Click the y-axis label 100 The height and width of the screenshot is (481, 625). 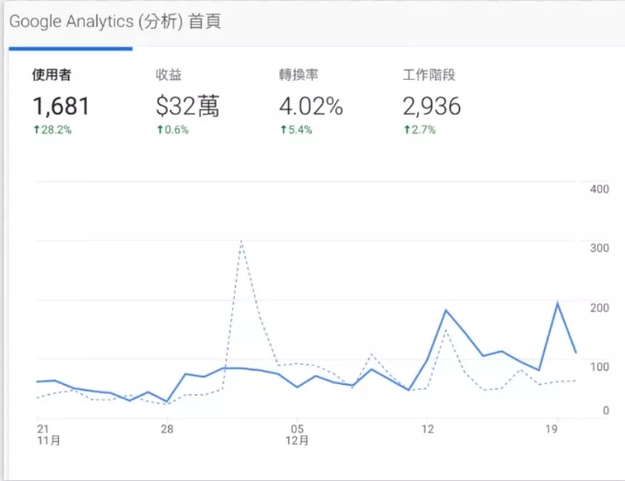click(x=600, y=367)
